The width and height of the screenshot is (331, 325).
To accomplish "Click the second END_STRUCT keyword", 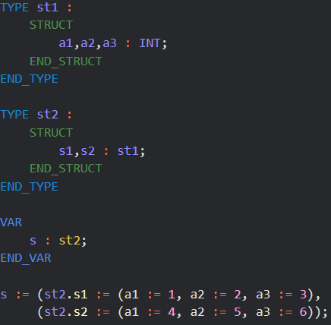I will (x=66, y=169).
